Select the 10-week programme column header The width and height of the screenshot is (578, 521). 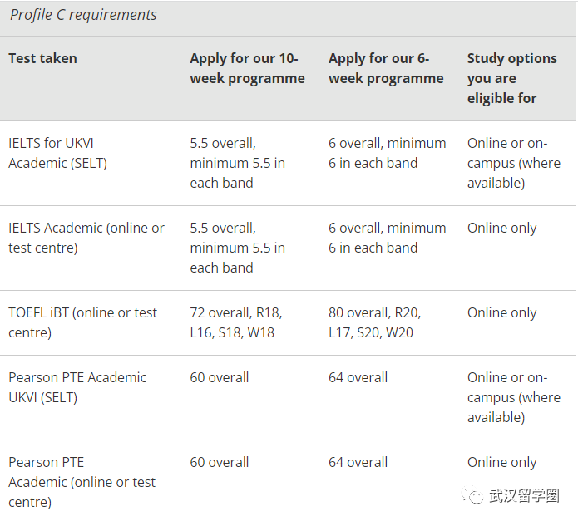pos(247,68)
